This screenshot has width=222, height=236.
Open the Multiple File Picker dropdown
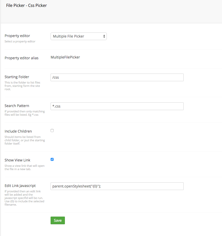[79, 36]
